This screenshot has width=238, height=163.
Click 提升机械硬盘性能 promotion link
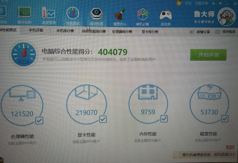209,155
